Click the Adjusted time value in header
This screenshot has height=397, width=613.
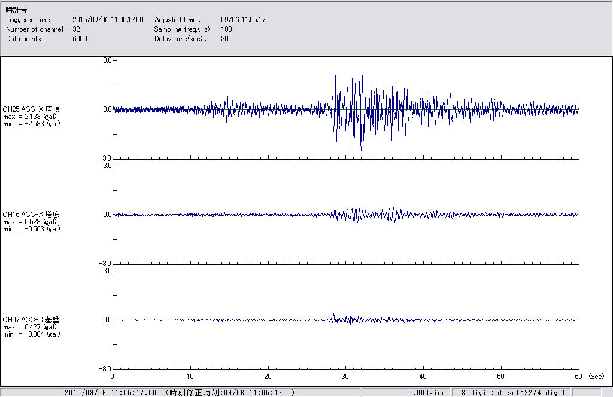(x=243, y=20)
